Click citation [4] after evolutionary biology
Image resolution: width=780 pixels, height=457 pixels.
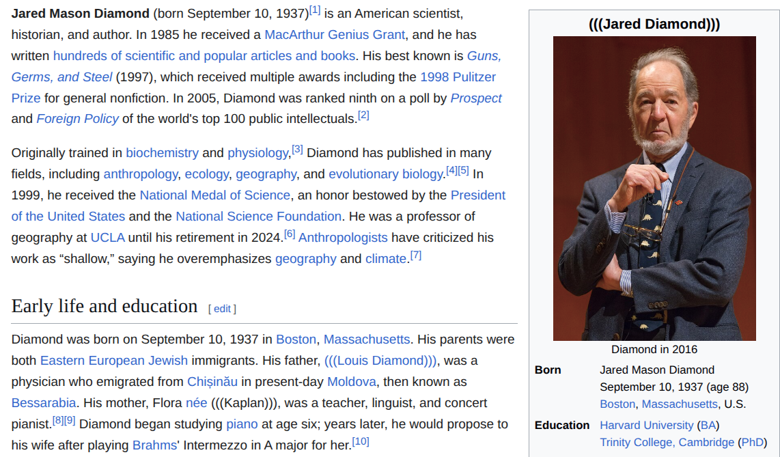point(451,171)
